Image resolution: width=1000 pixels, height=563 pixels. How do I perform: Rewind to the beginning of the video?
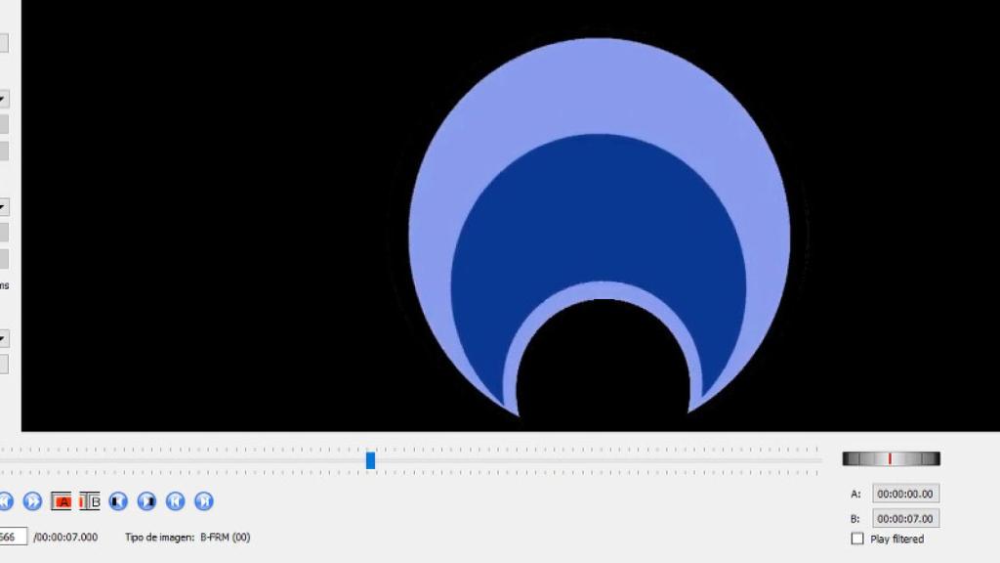5,501
